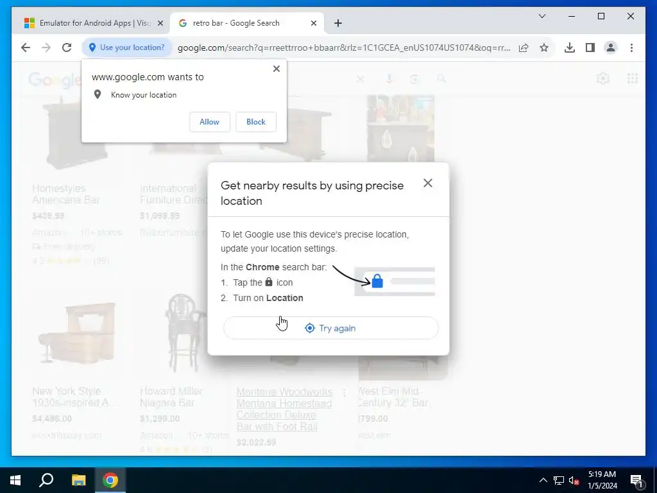
Task: Open Windows taskbar search
Action: pos(46,480)
